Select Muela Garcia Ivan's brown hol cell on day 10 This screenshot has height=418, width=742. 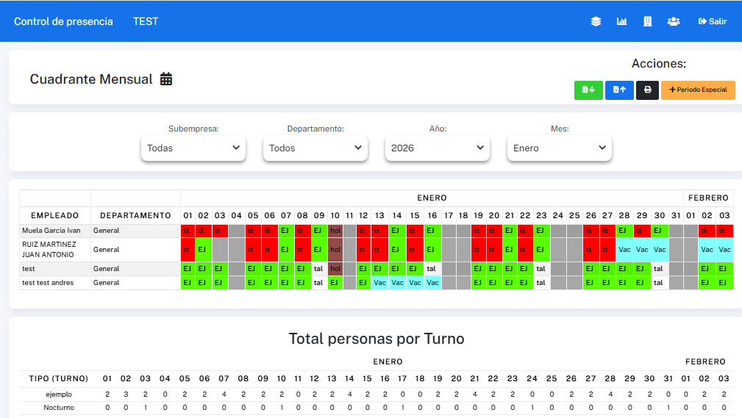[x=335, y=231]
